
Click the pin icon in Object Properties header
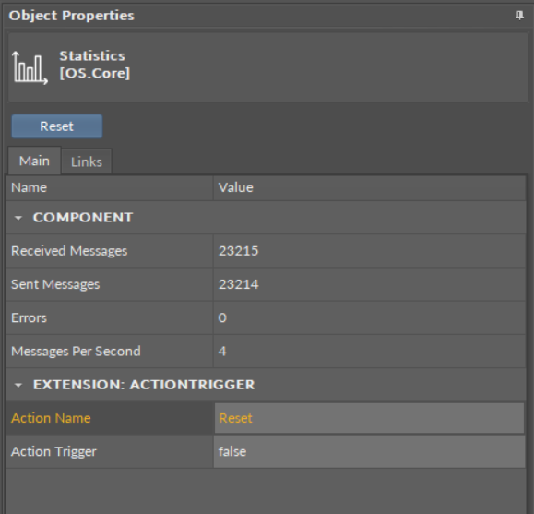(x=519, y=16)
